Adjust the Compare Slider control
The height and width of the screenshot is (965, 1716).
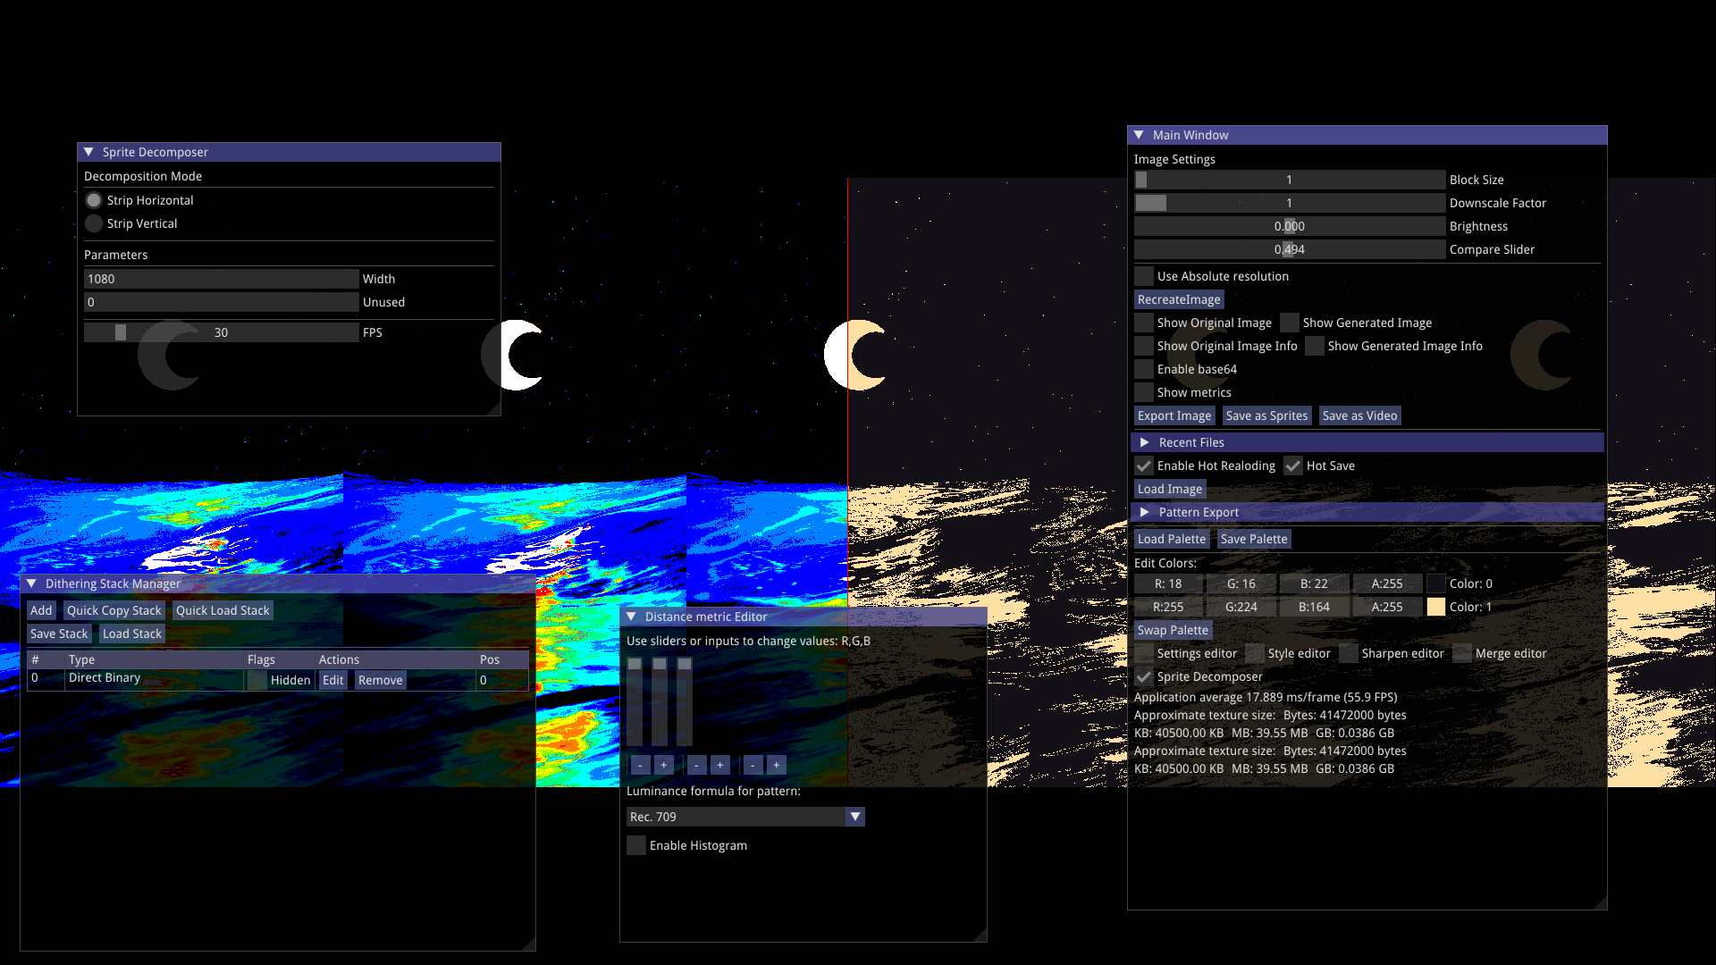1289,249
